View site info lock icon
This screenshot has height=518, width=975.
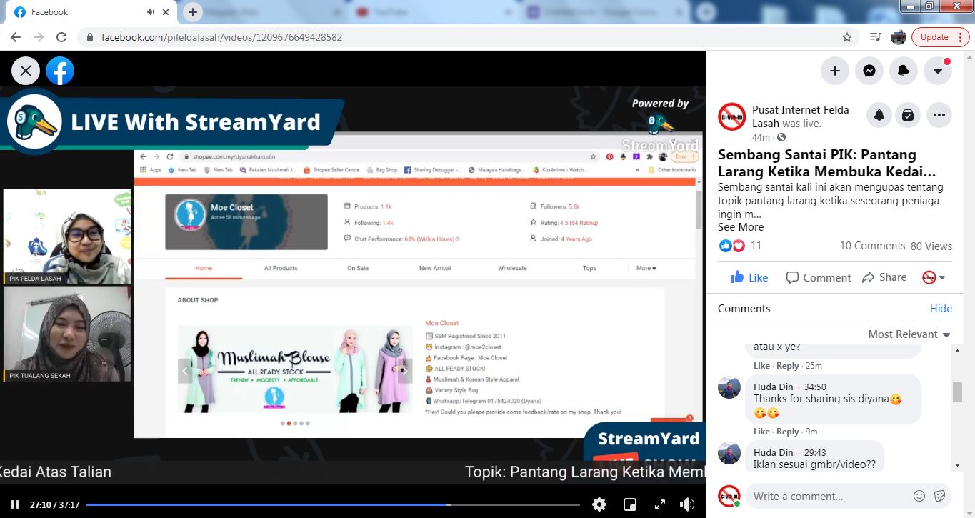(x=89, y=37)
